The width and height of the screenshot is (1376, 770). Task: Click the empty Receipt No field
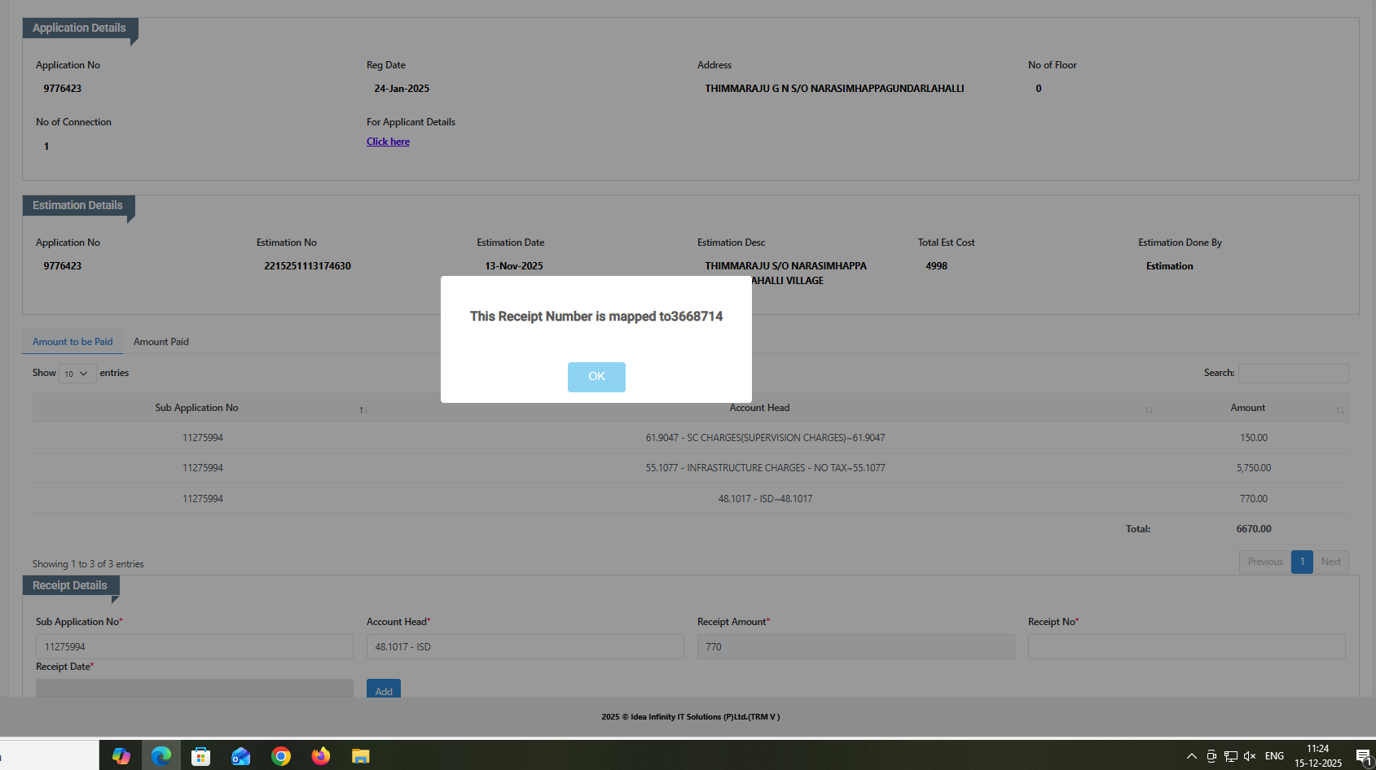pyautogui.click(x=1187, y=647)
